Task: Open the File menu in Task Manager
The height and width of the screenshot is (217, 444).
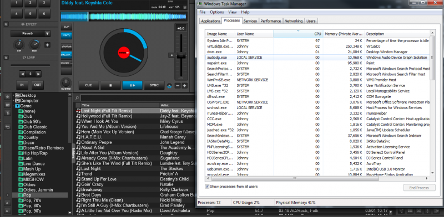Action: (x=203, y=12)
